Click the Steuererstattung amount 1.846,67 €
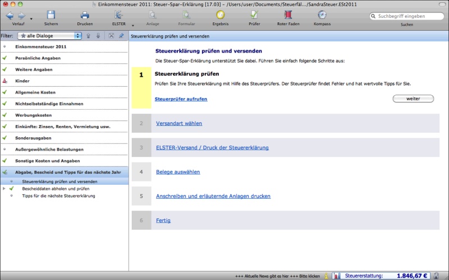This screenshot has height=280, width=449. pos(412,276)
